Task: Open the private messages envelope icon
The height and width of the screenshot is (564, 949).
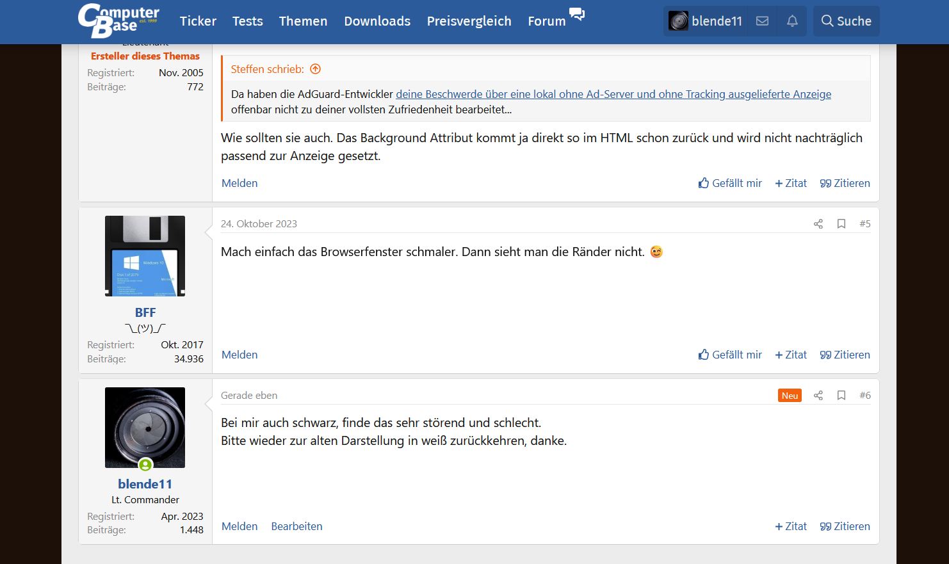Action: point(762,20)
